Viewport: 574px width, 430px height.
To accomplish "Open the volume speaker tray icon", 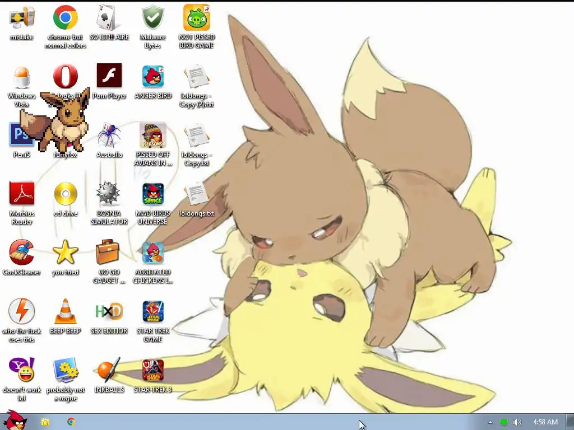I will (x=517, y=422).
